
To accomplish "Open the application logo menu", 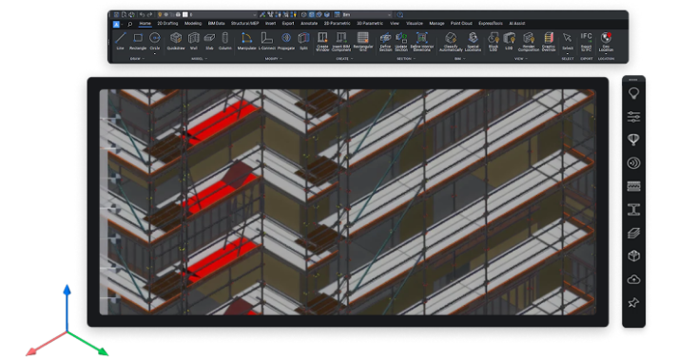I will click(117, 24).
